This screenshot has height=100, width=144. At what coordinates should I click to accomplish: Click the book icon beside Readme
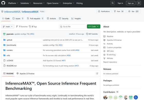point(104,36)
